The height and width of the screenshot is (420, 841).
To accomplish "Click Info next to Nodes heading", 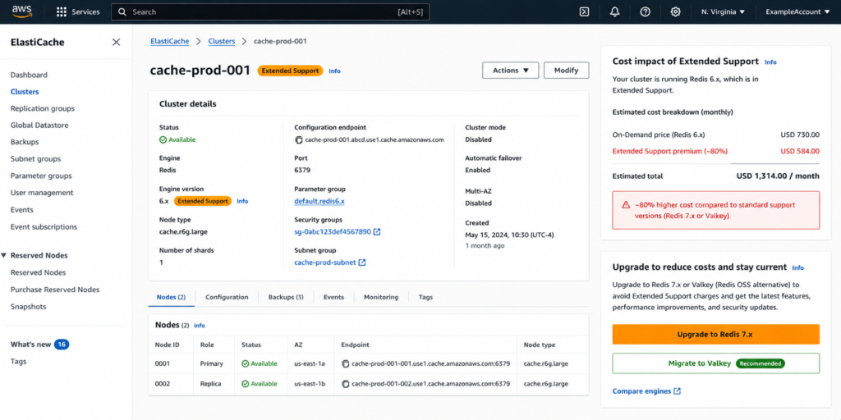I will coord(199,326).
